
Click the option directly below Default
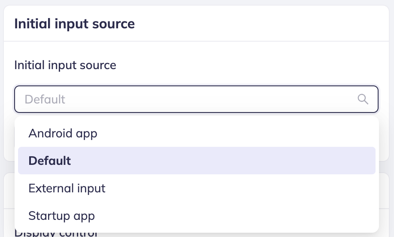pyautogui.click(x=67, y=188)
